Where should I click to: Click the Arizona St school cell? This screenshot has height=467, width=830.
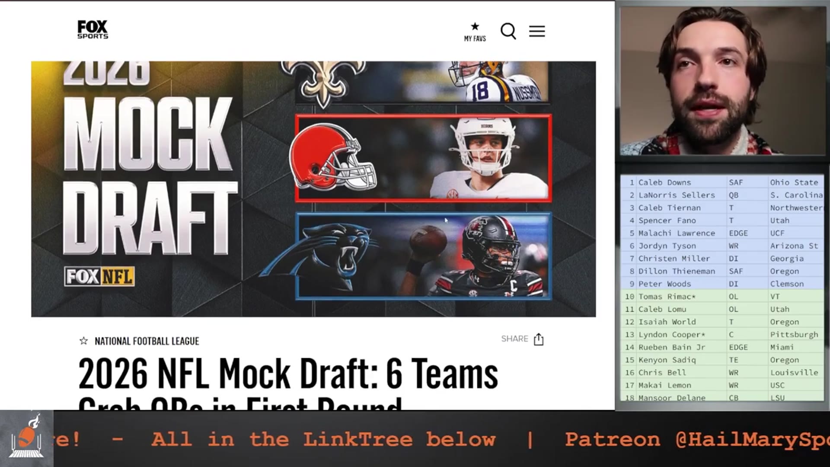(795, 246)
